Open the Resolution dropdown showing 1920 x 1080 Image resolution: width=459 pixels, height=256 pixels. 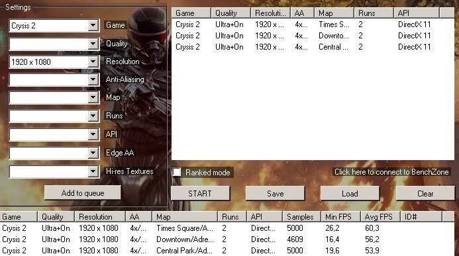(54, 62)
